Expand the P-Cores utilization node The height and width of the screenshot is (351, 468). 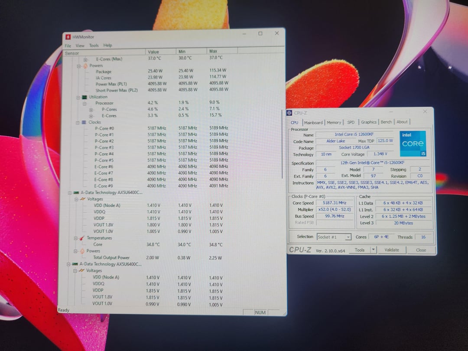coord(91,110)
